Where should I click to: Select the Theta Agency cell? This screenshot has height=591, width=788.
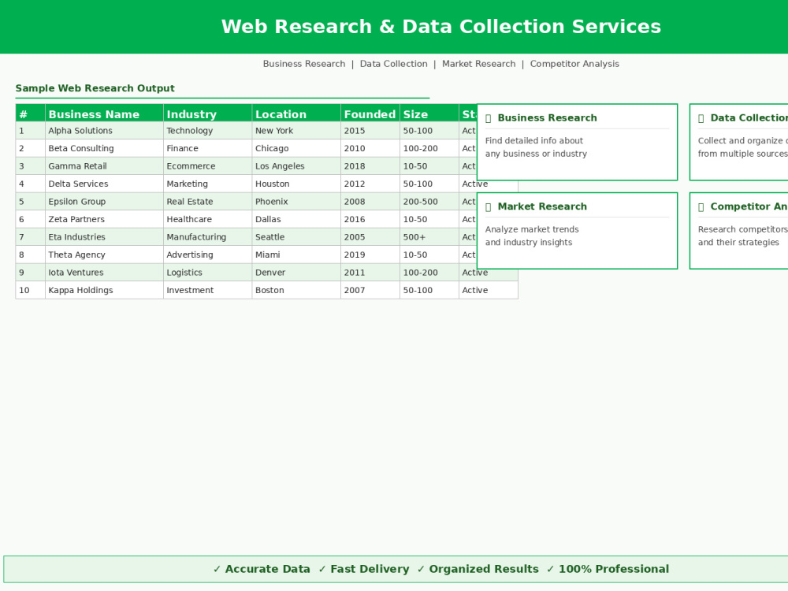coord(104,255)
